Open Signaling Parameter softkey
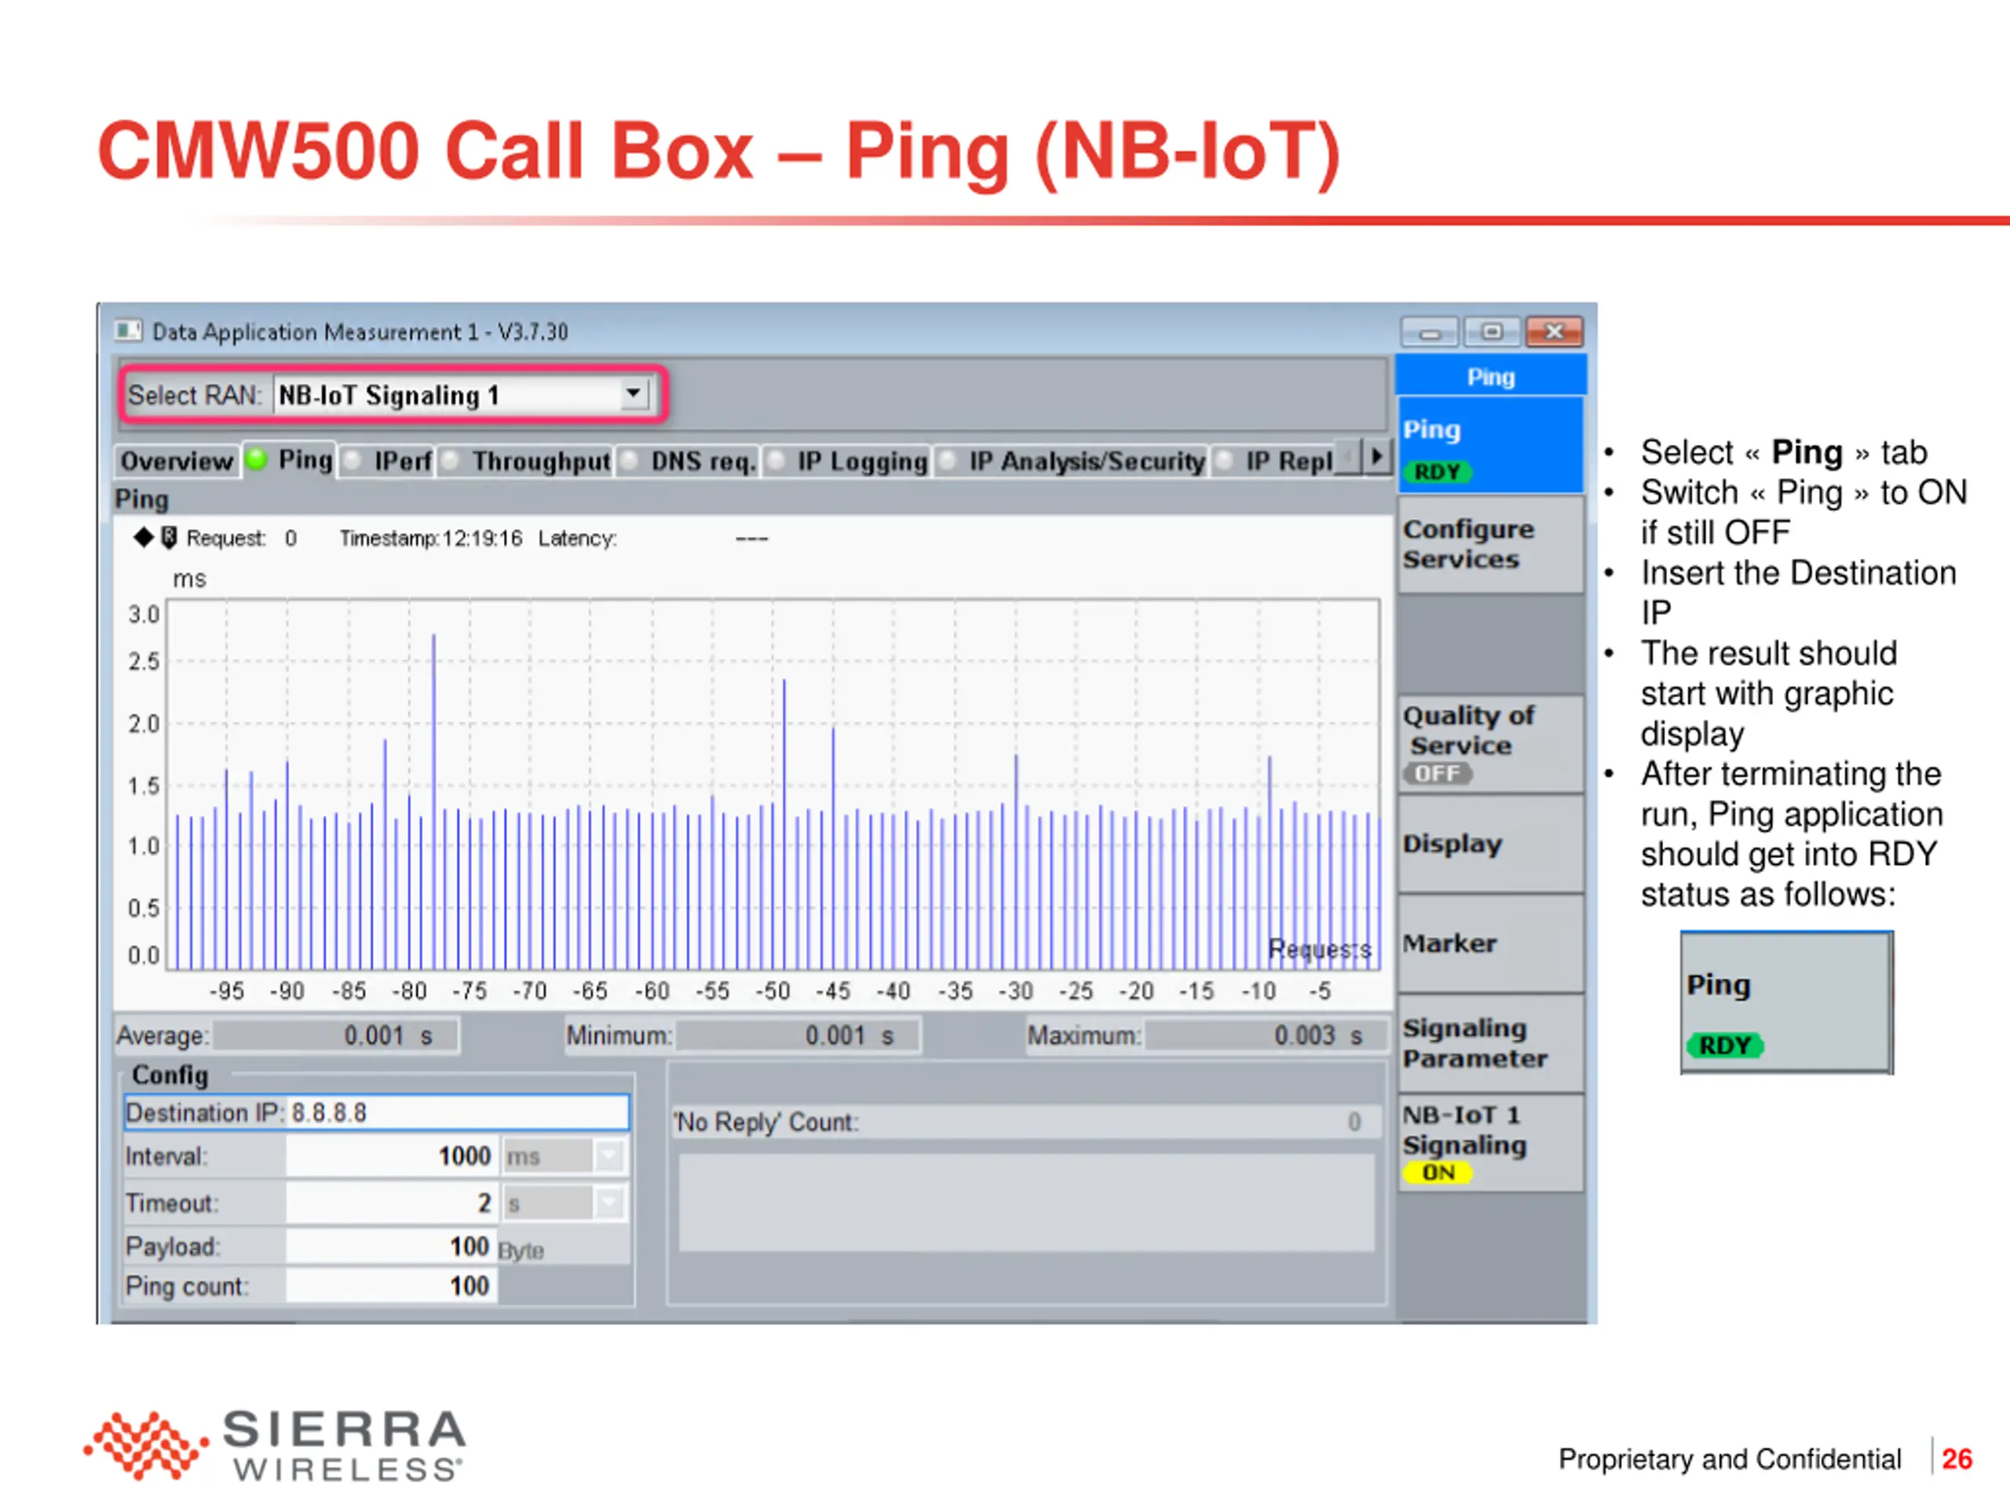 [1490, 1044]
